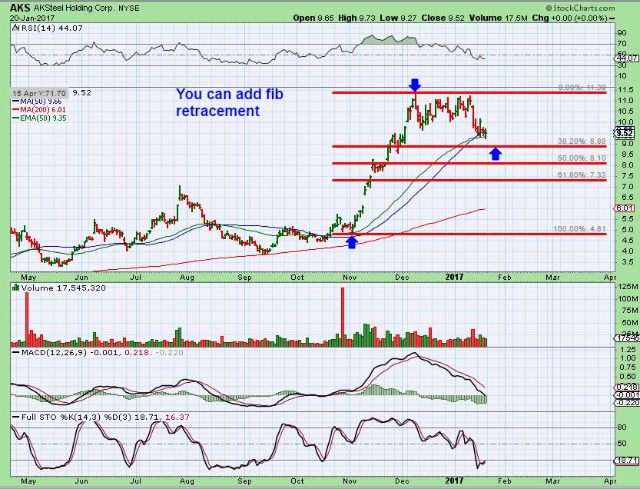Click the 2017 label on the bottom time axis

click(x=454, y=481)
